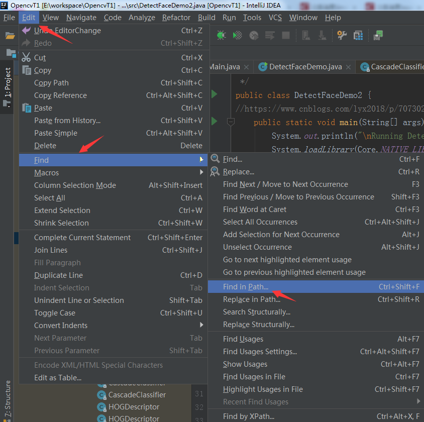Expand the Find submenu arrow
The width and height of the screenshot is (424, 422).
201,159
